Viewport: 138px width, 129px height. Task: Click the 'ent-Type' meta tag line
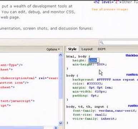tap(11, 65)
